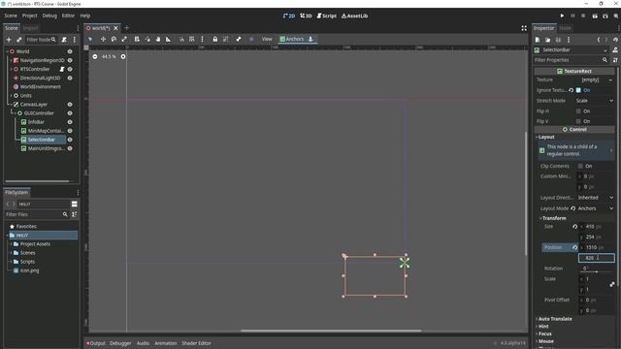Image resolution: width=621 pixels, height=349 pixels.
Task: Zoom out the 2D viewport
Action: click(x=95, y=56)
